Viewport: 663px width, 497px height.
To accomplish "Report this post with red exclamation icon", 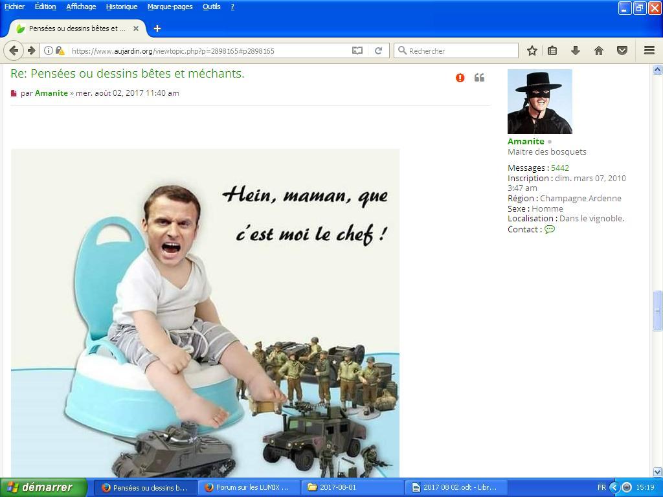I will click(460, 78).
